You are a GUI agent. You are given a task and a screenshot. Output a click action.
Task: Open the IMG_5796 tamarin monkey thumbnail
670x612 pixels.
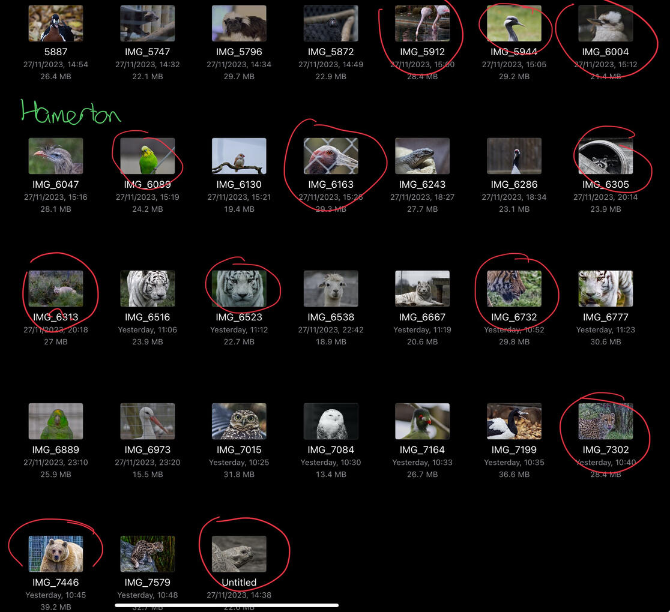(239, 23)
